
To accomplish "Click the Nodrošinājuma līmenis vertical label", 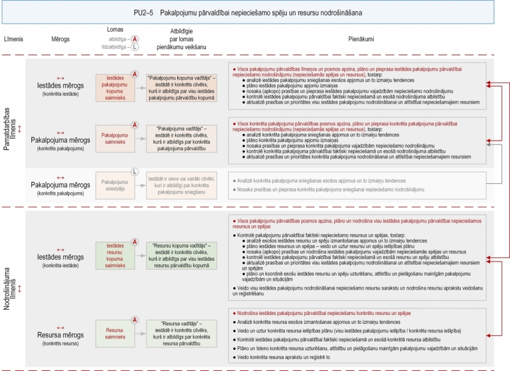I will pyautogui.click(x=9, y=288).
